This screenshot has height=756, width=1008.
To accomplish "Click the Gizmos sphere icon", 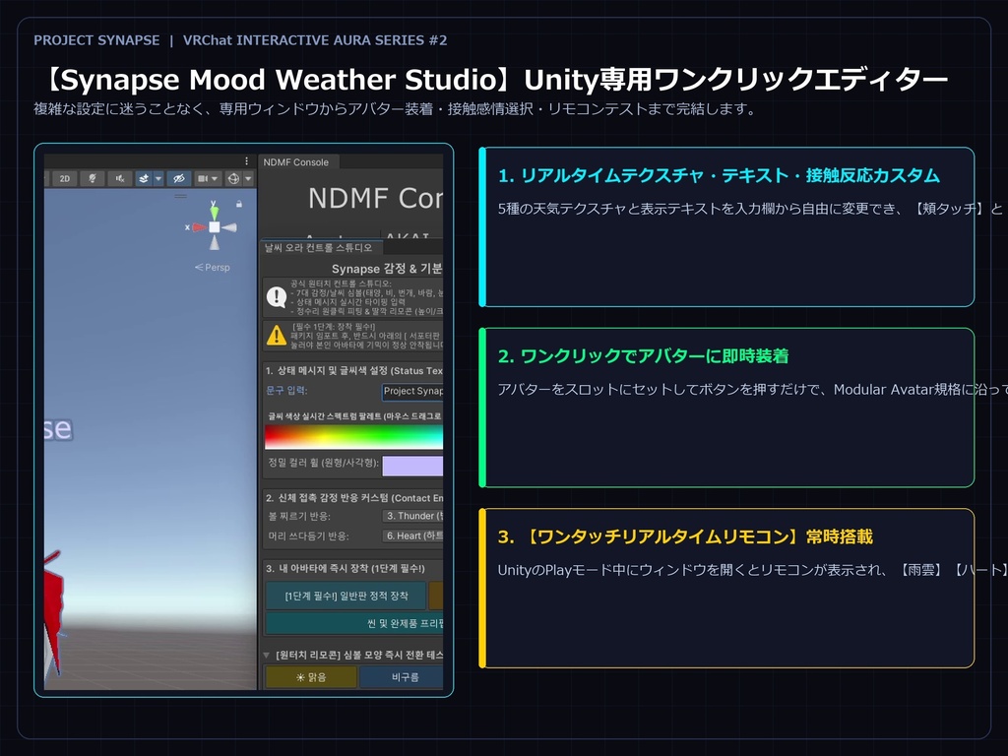I will (x=233, y=179).
